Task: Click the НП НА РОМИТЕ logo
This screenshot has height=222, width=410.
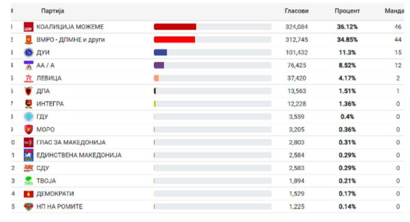Action: pos(28,207)
